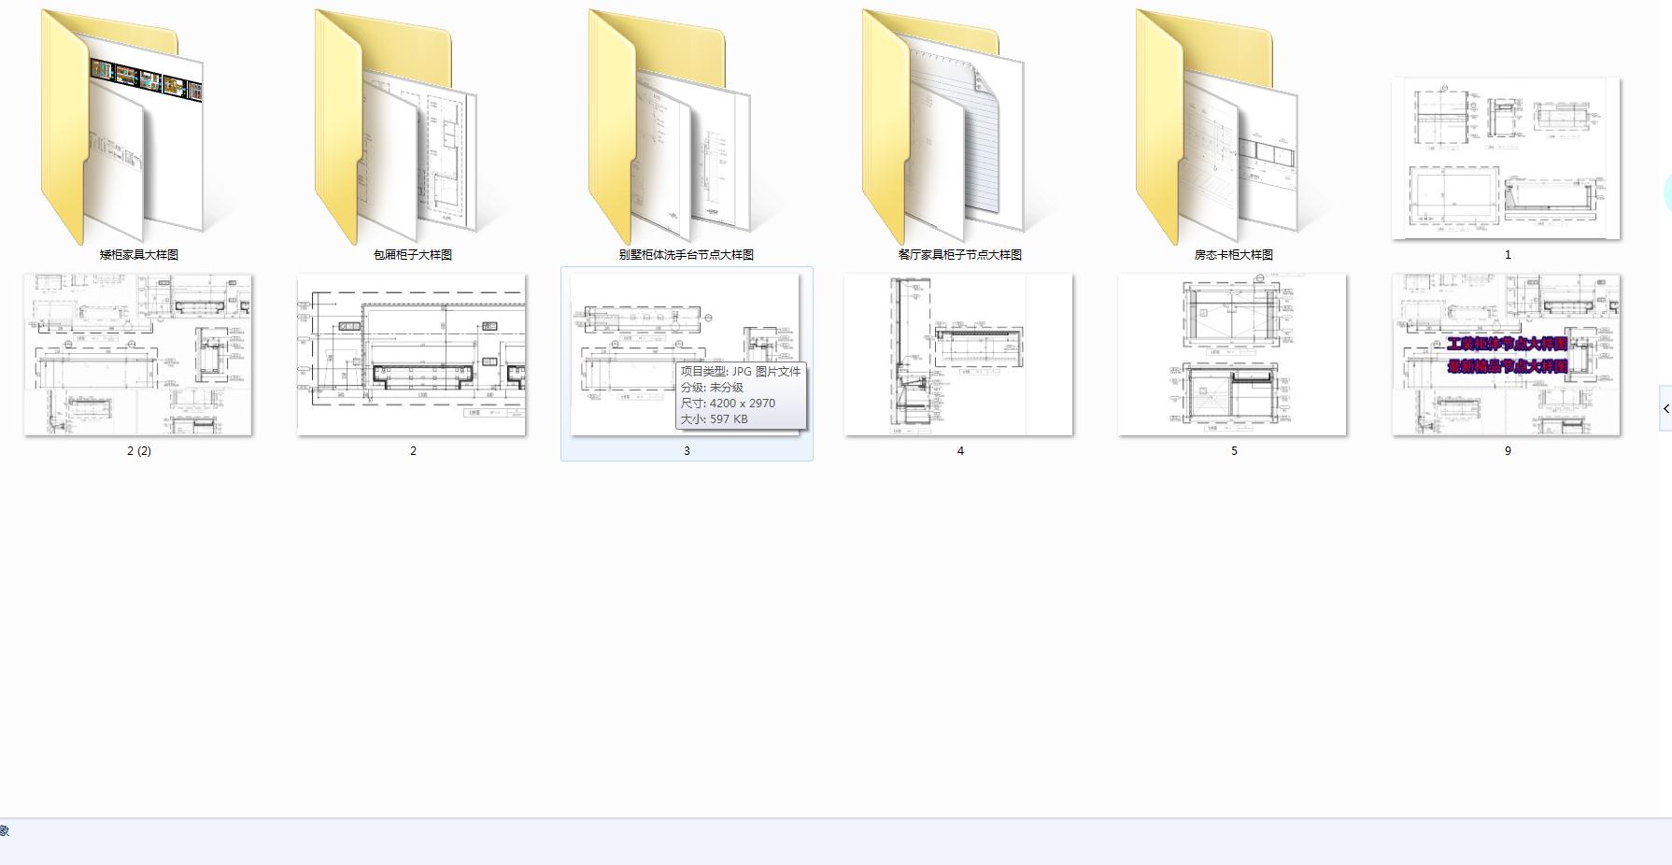Select thumbnail 9 with purple title text
Screen dimensions: 1672x865
1506,354
